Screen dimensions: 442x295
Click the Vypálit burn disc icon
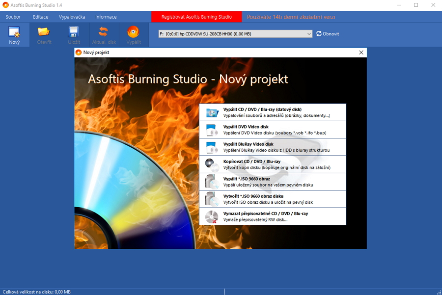(x=133, y=31)
